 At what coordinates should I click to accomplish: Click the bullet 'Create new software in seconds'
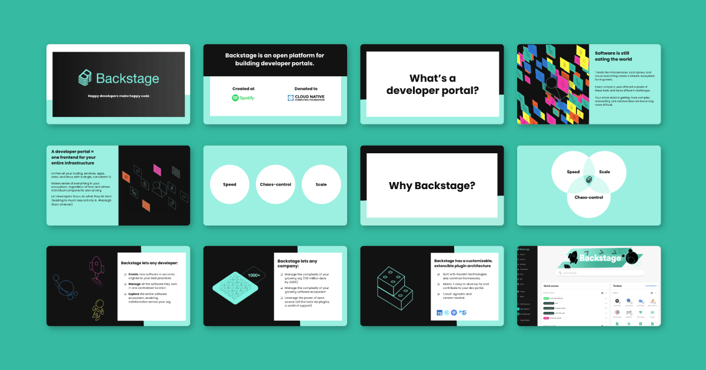(x=152, y=275)
